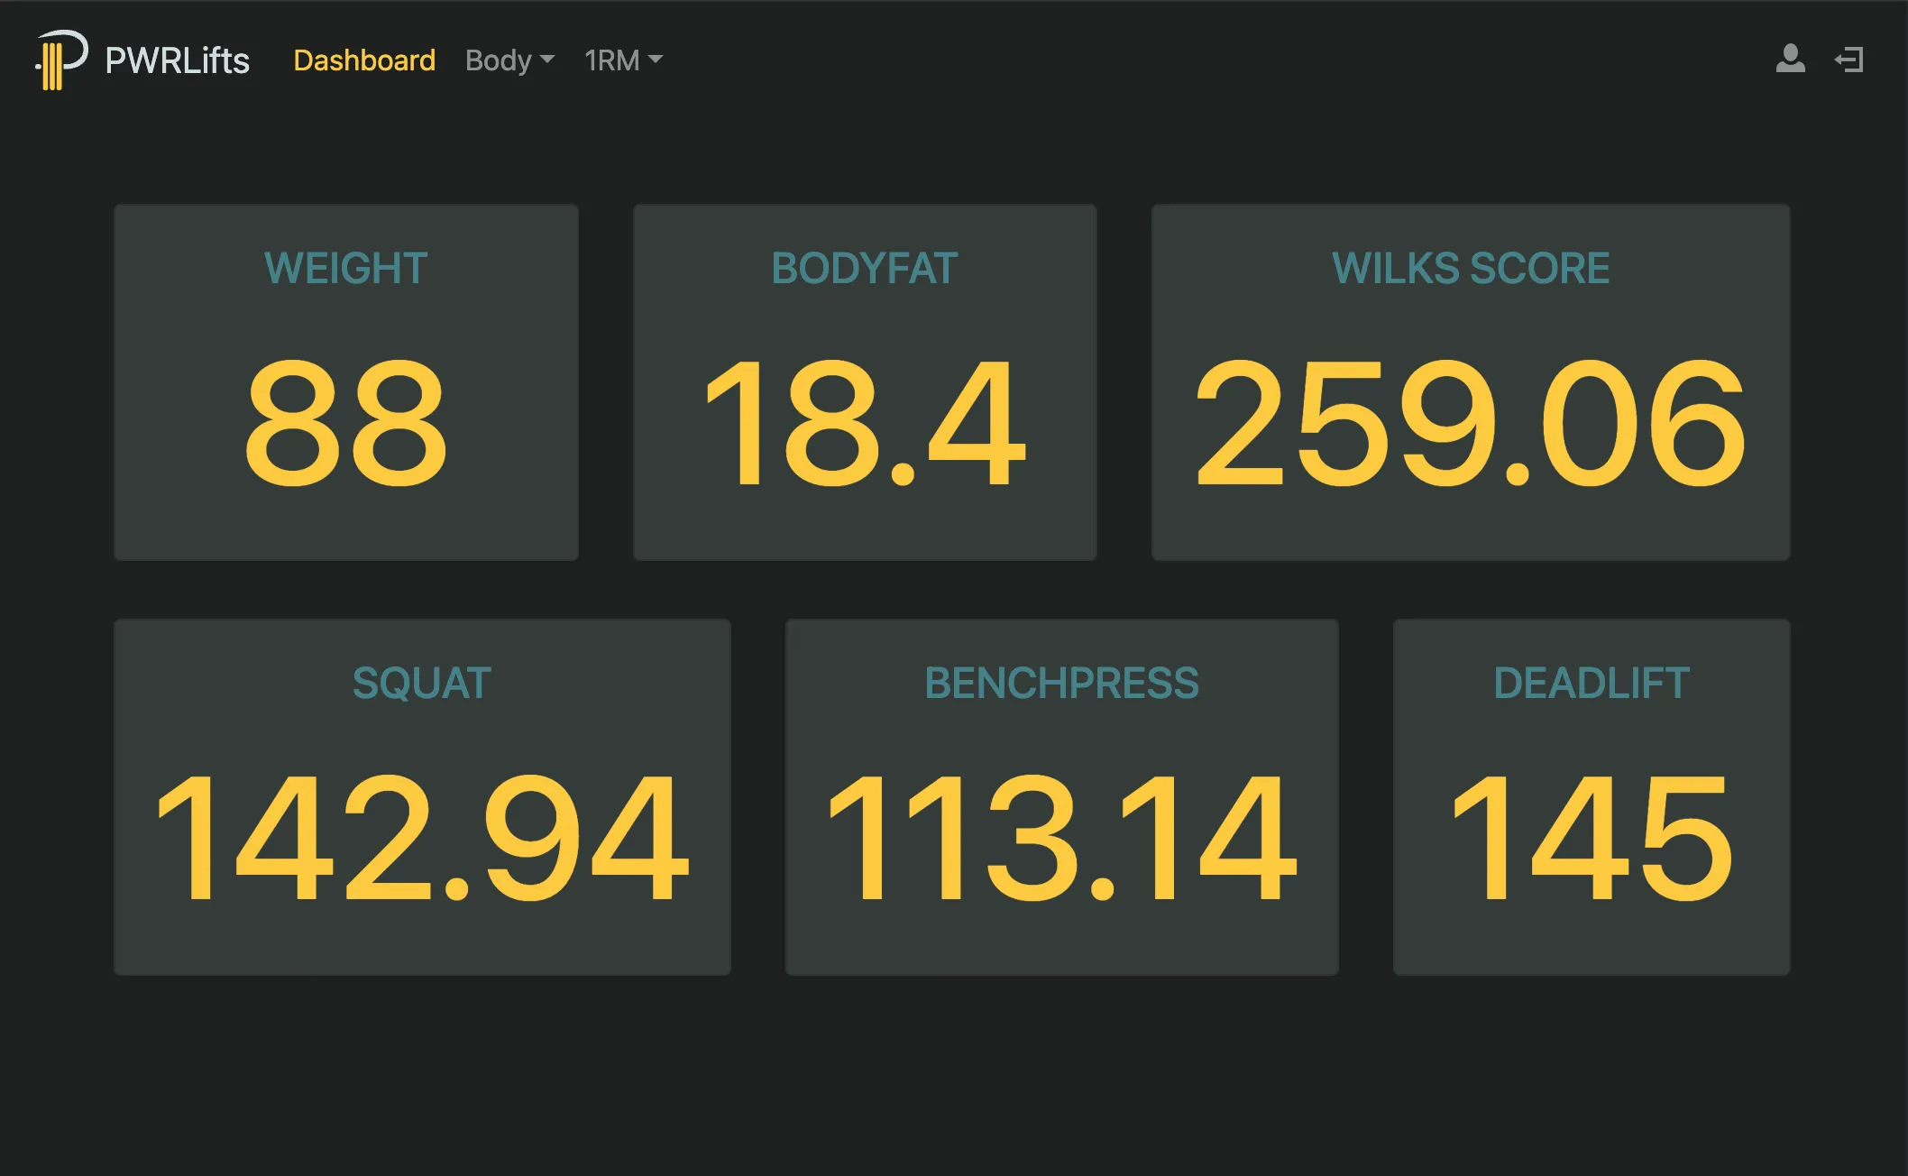Viewport: 1908px width, 1176px height.
Task: Select the benchpress value 113.14
Action: tap(1062, 837)
